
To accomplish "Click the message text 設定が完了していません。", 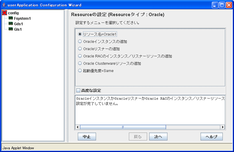I will click(x=97, y=104).
